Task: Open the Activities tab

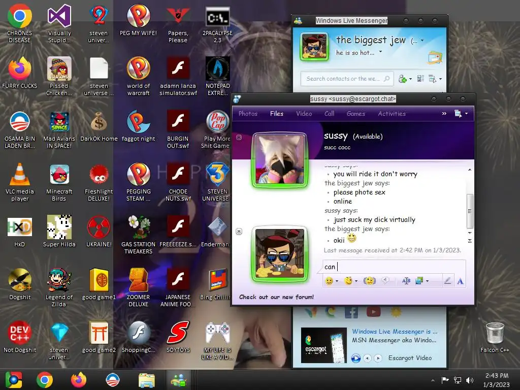Action: [392, 113]
